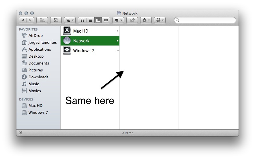255x159 pixels.
Task: Select Windows 7 under Devices
Action: pos(38,112)
